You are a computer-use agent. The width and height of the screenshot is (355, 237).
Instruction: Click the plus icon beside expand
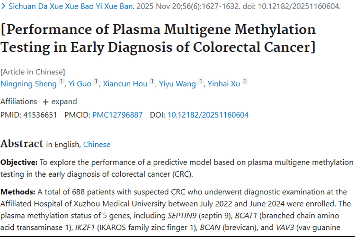coord(45,101)
